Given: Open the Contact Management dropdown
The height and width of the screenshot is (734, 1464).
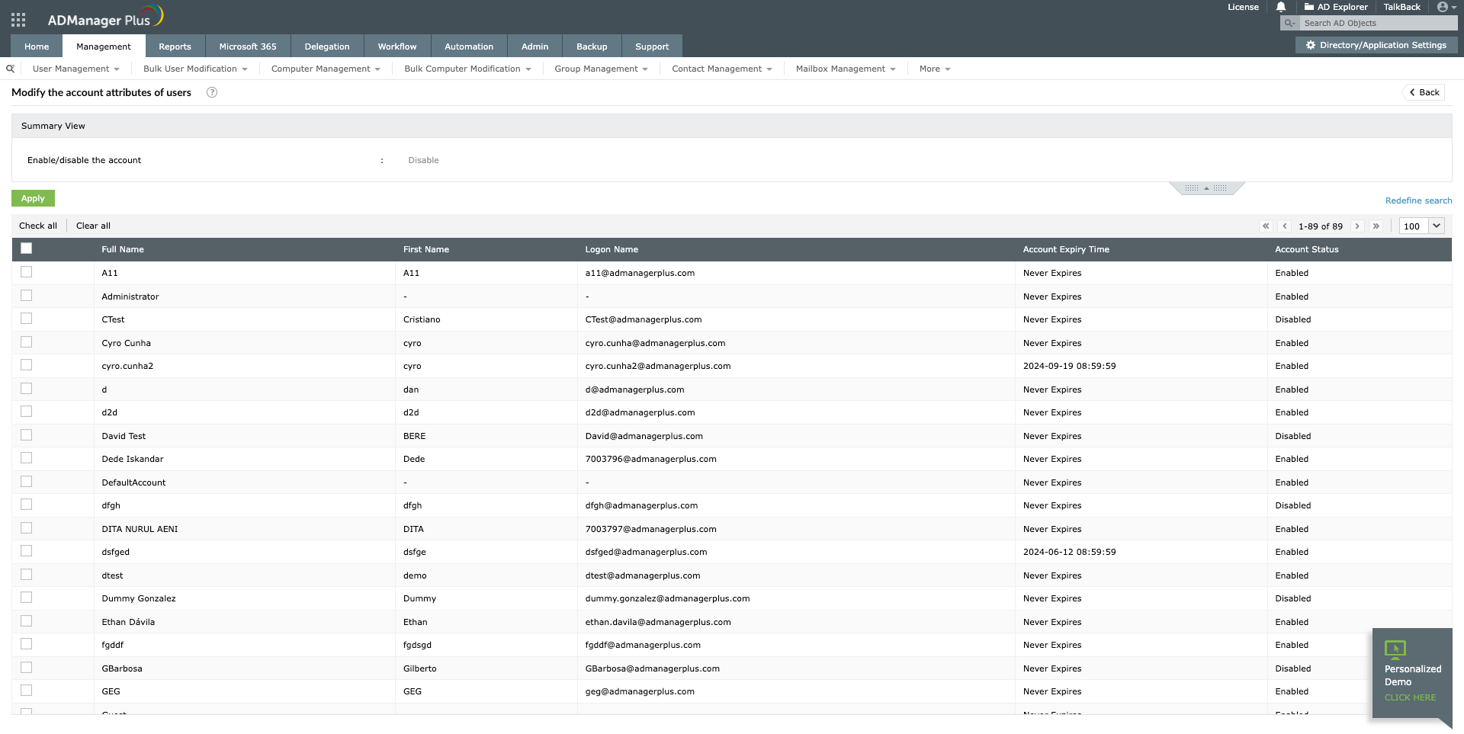Looking at the screenshot, I should coord(722,69).
